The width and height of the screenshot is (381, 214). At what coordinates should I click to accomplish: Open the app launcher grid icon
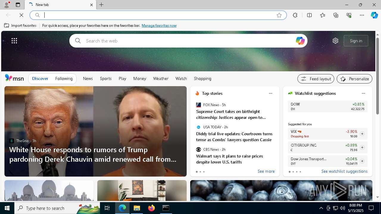(x=14, y=41)
